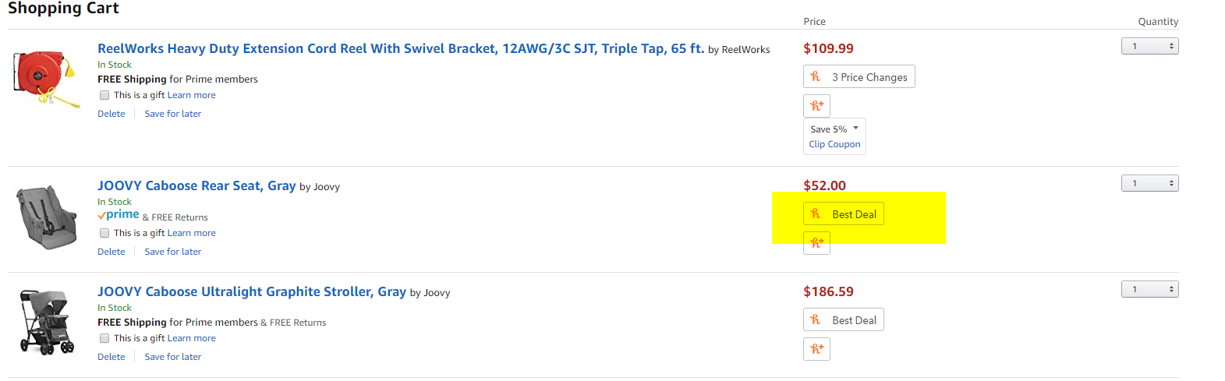Viewport: 1225px width, 381px height.
Task: Click Honey Best Deal badge for Rear Seat
Action: click(844, 213)
